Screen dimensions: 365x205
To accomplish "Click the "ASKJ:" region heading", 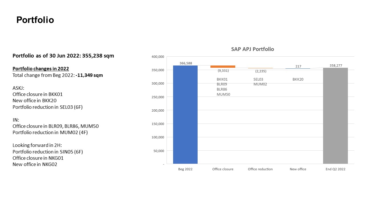I will [x=19, y=88].
